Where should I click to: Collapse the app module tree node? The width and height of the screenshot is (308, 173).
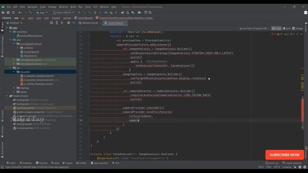coord(7,28)
